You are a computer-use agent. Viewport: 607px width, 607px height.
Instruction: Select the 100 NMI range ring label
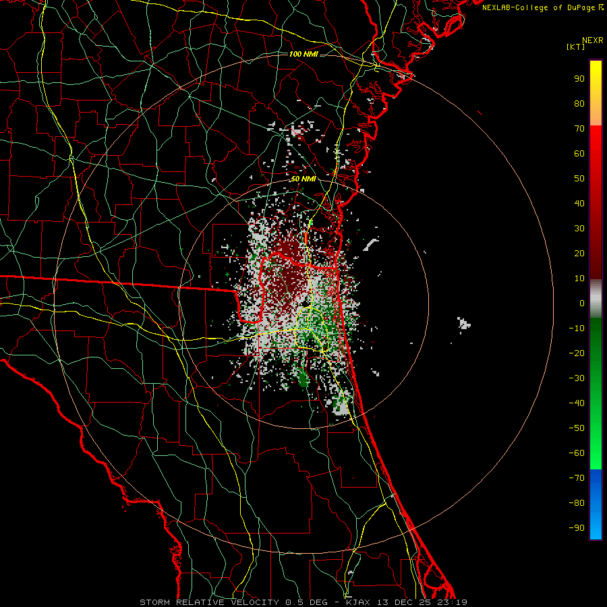click(303, 54)
